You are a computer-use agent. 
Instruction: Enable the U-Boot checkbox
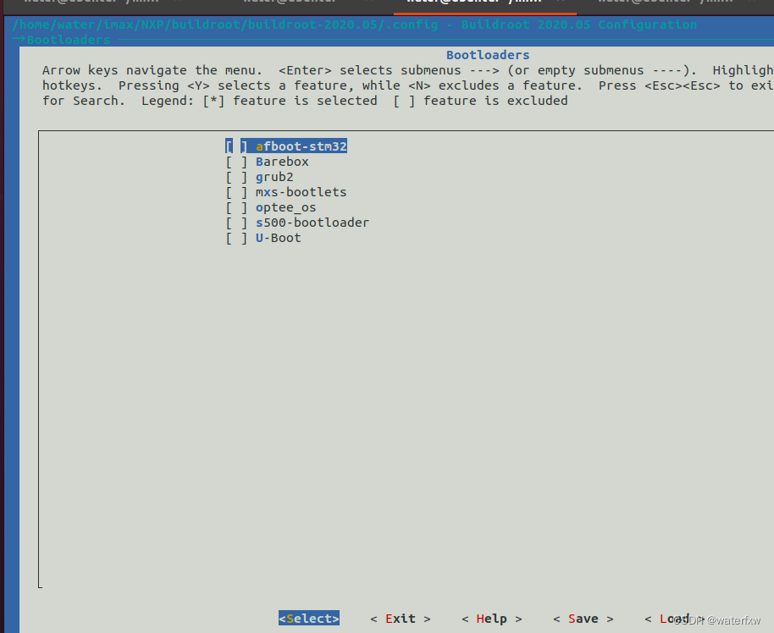[236, 239]
